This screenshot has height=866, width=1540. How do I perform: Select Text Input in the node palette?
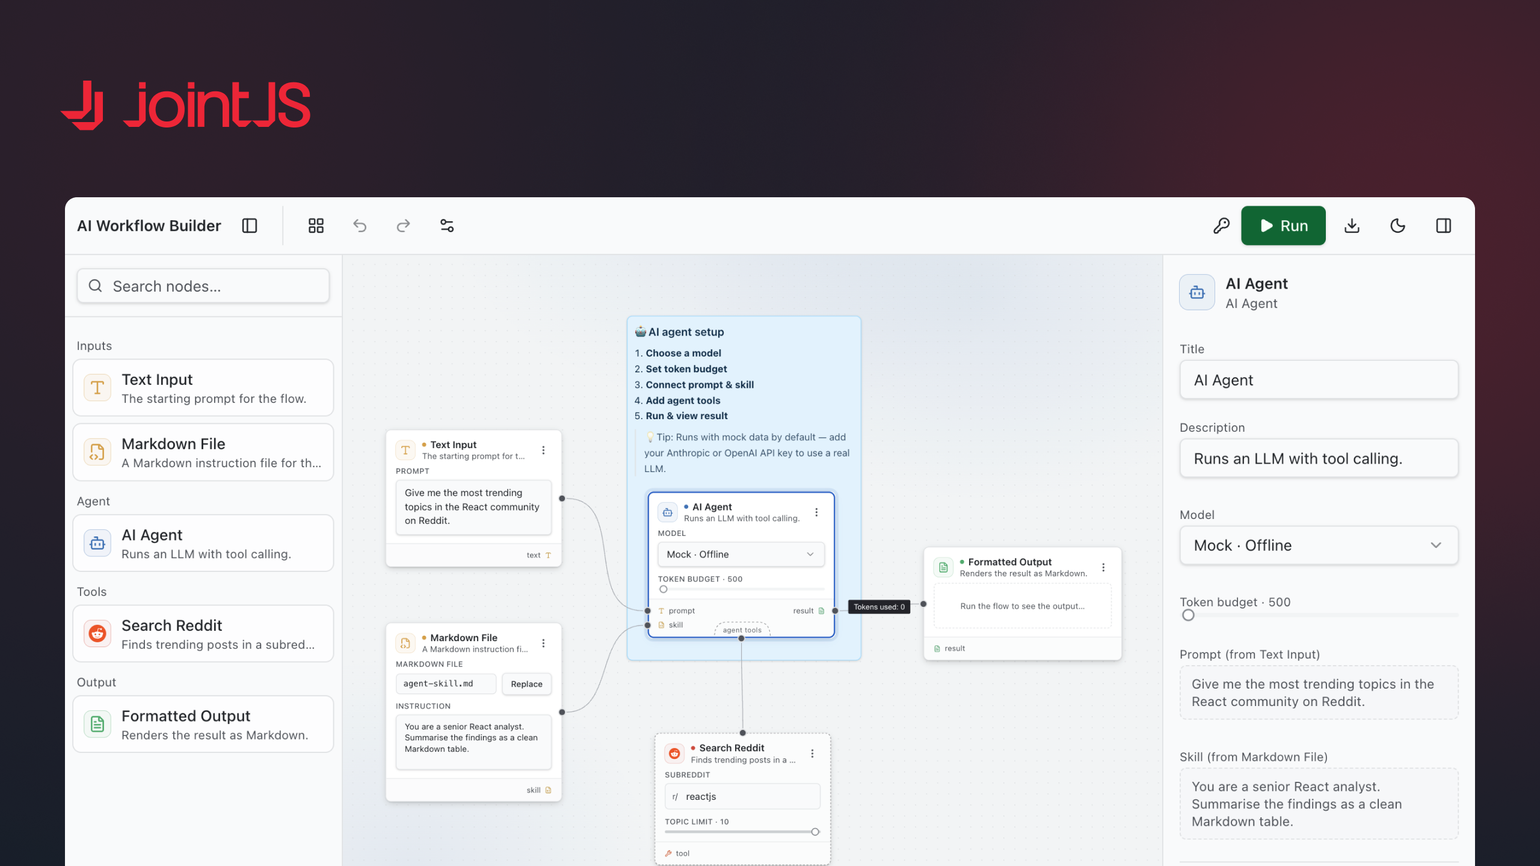(203, 388)
